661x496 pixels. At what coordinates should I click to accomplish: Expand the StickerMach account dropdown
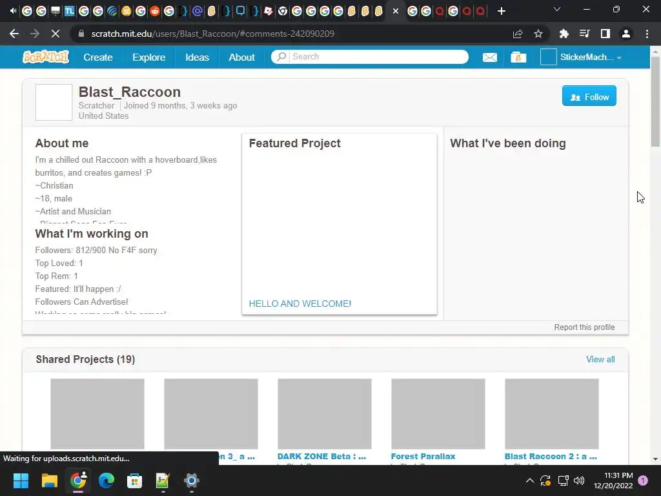pos(619,57)
